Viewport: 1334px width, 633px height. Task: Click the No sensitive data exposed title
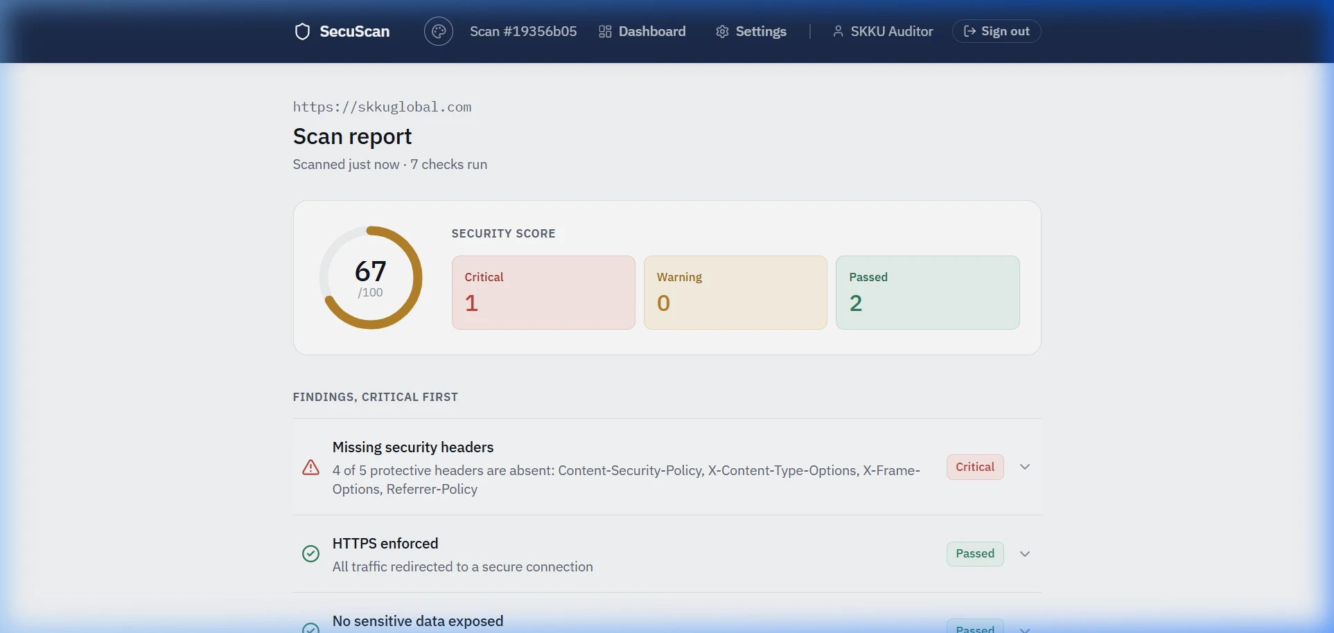418,621
